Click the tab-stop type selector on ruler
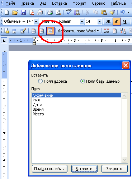 coord(4,40)
